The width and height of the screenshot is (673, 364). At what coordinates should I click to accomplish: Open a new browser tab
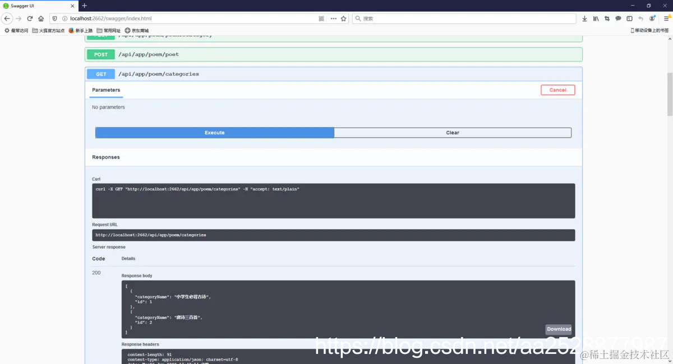pyautogui.click(x=85, y=6)
